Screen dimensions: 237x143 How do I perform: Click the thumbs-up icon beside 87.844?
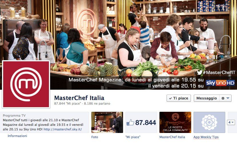(x=130, y=122)
